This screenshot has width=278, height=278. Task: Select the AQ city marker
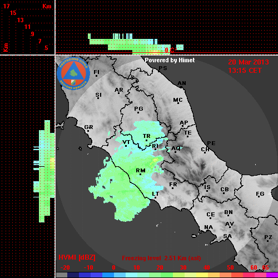click(x=175, y=152)
